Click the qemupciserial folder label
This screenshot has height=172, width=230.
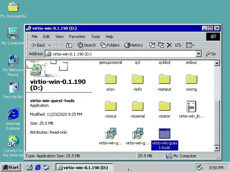[110, 62]
